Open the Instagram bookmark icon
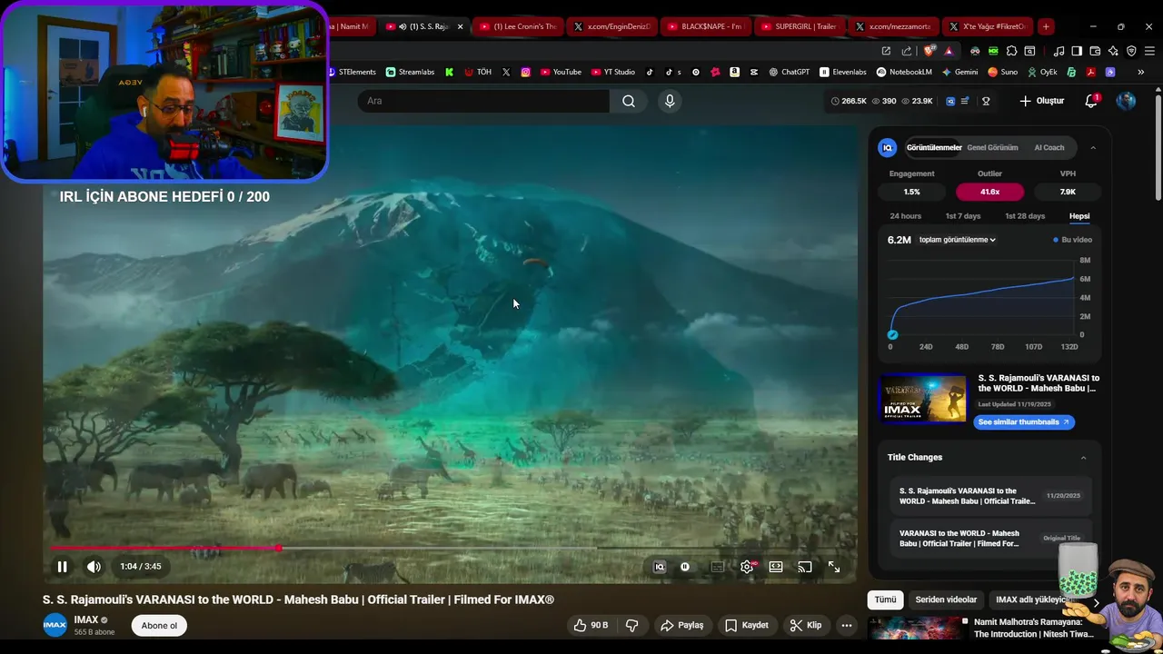 (x=525, y=72)
